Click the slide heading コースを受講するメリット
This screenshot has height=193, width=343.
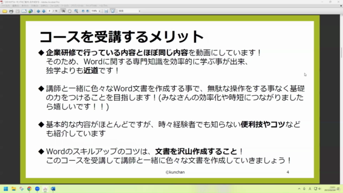point(122,36)
